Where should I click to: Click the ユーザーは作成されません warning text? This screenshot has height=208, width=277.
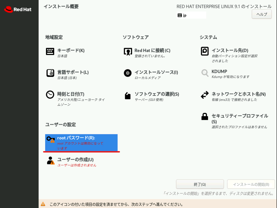77,165
